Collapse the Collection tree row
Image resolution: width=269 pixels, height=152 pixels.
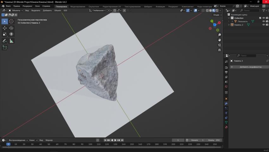[229, 18]
